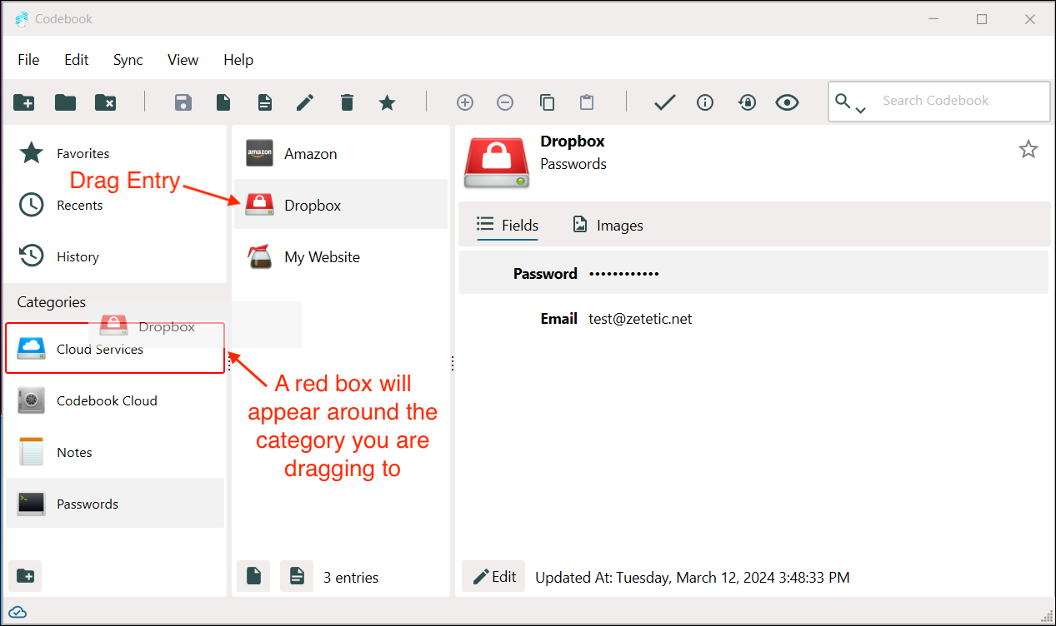Select the Passwords category
The height and width of the screenshot is (626, 1056).
pyautogui.click(x=115, y=504)
